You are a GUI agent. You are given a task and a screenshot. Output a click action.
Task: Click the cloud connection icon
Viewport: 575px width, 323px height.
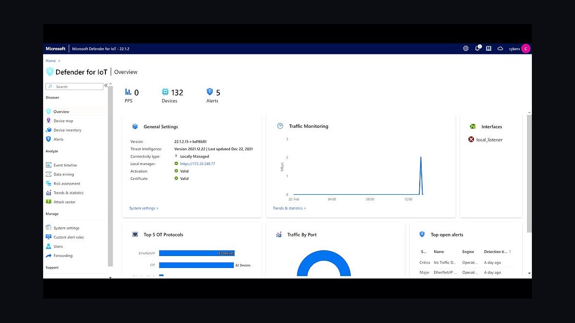tap(500, 48)
